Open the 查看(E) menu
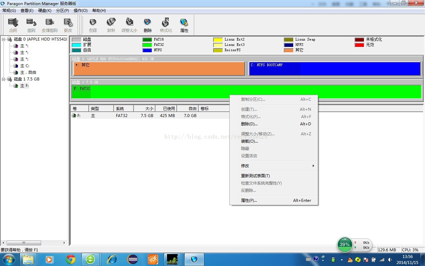The width and height of the screenshot is (425, 266). point(27,11)
